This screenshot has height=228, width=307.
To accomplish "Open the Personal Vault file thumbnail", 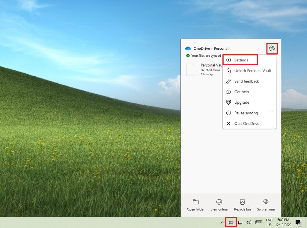I will pyautogui.click(x=191, y=69).
